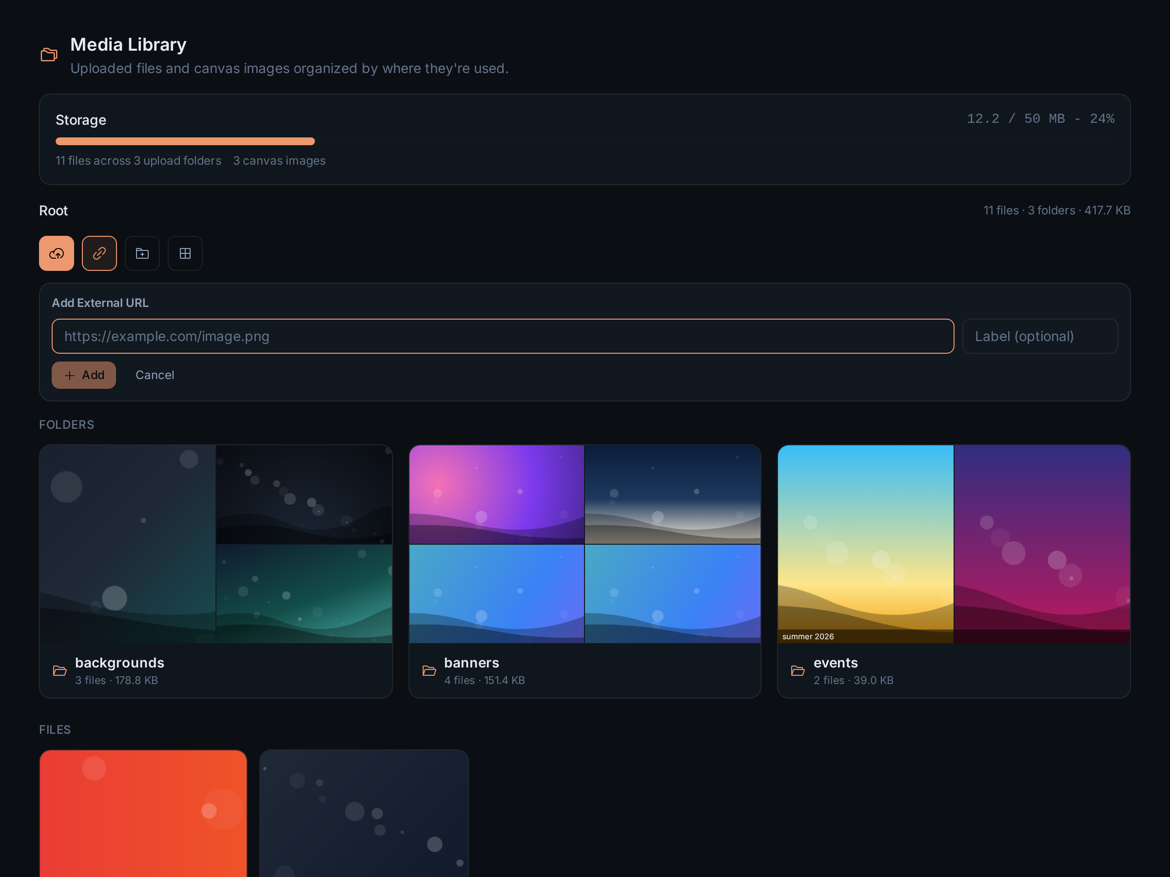Select the red-orange file thumbnail
Viewport: 1170px width, 877px height.
(x=143, y=813)
